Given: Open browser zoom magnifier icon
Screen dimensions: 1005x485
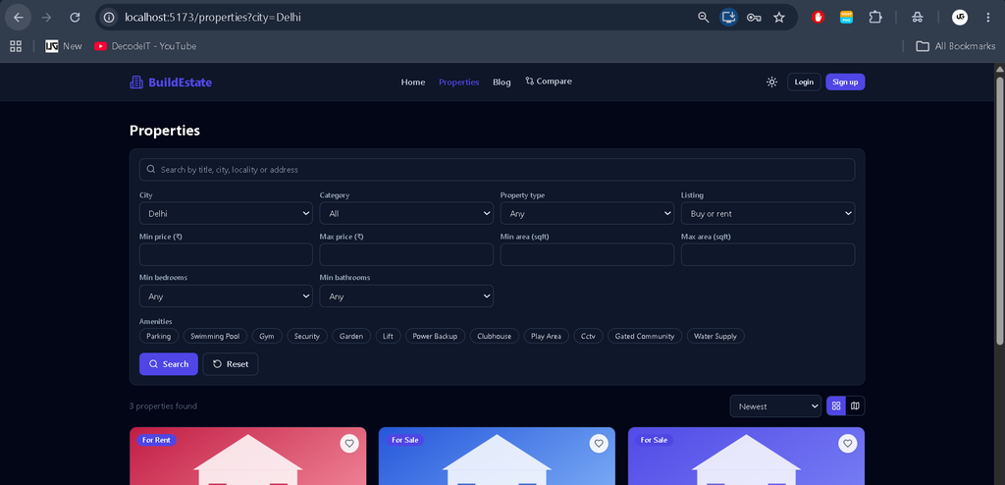Looking at the screenshot, I should click(703, 18).
